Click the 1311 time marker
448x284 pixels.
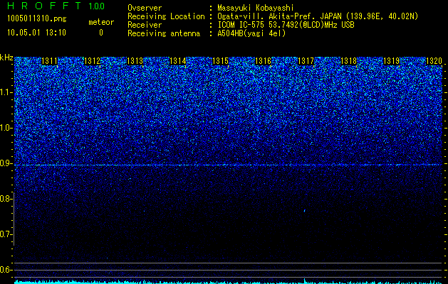pyautogui.click(x=49, y=61)
